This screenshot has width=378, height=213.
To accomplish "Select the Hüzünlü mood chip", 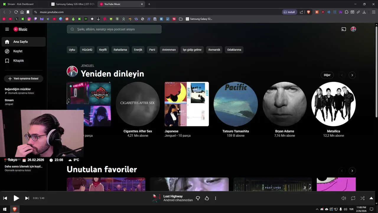I will click(87, 50).
